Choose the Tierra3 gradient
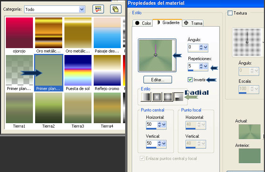This screenshot has width=265, height=172. [x=78, y=108]
